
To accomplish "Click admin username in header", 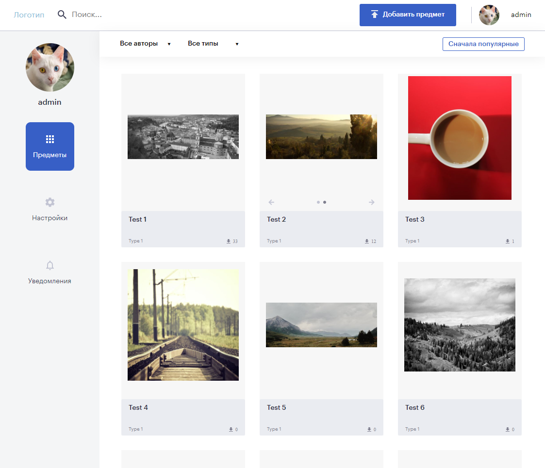I will (x=521, y=15).
